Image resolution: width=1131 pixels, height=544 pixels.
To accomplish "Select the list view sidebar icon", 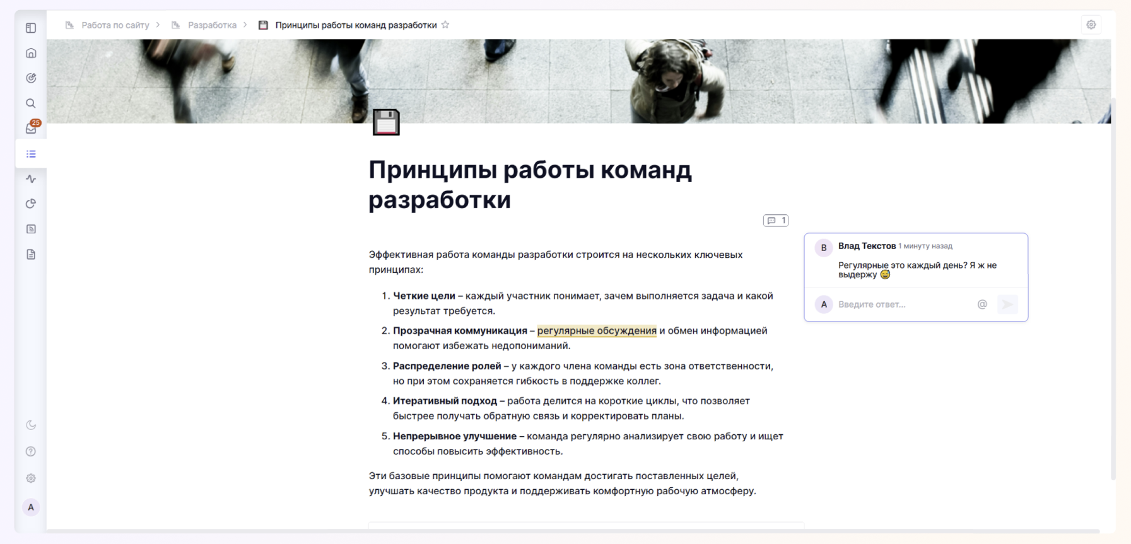I will (31, 154).
